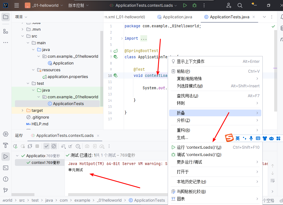Viewport: 283px width, 205px height.
Task: Open the Project tool window
Action: point(6,17)
